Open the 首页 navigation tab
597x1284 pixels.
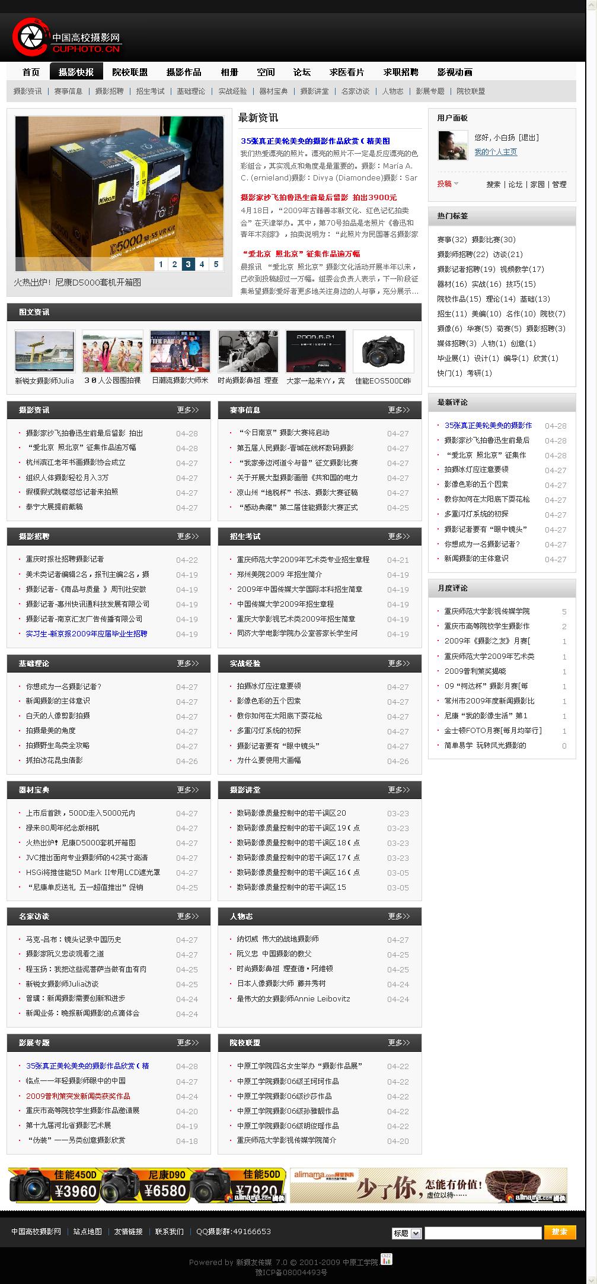click(31, 72)
